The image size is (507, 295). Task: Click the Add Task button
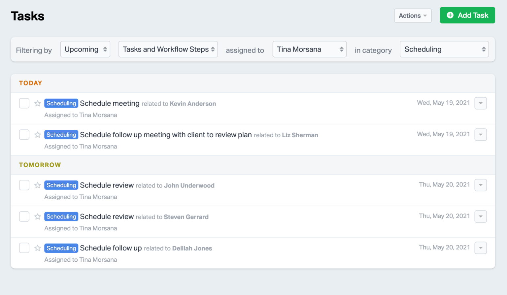pos(467,15)
